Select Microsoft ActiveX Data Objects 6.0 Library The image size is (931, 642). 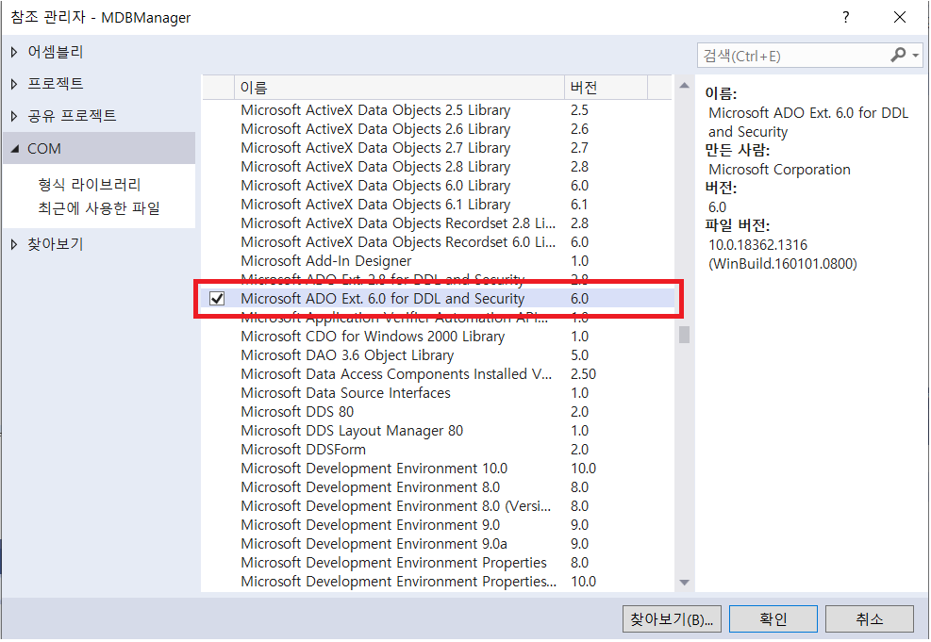[x=437, y=186]
